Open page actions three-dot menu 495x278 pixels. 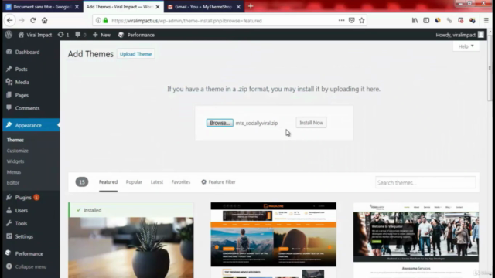[x=341, y=21]
